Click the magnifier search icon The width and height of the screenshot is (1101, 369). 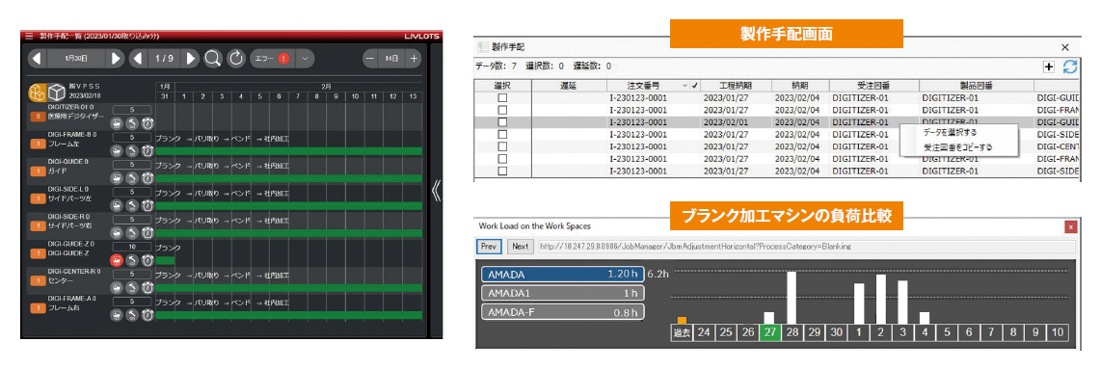[213, 58]
